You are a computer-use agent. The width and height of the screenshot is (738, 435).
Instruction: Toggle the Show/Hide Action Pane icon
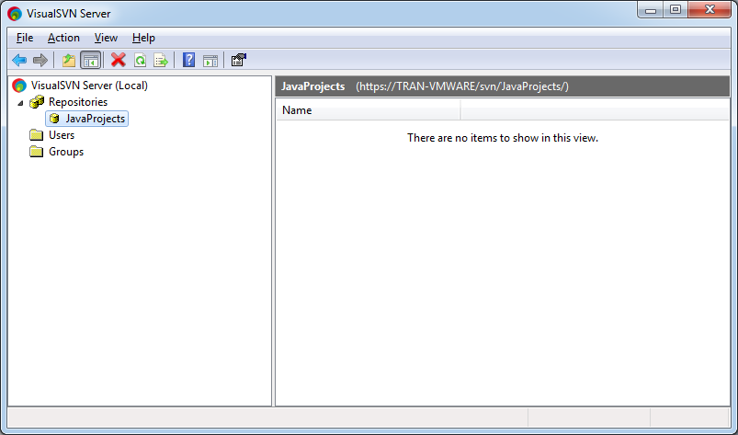click(210, 61)
